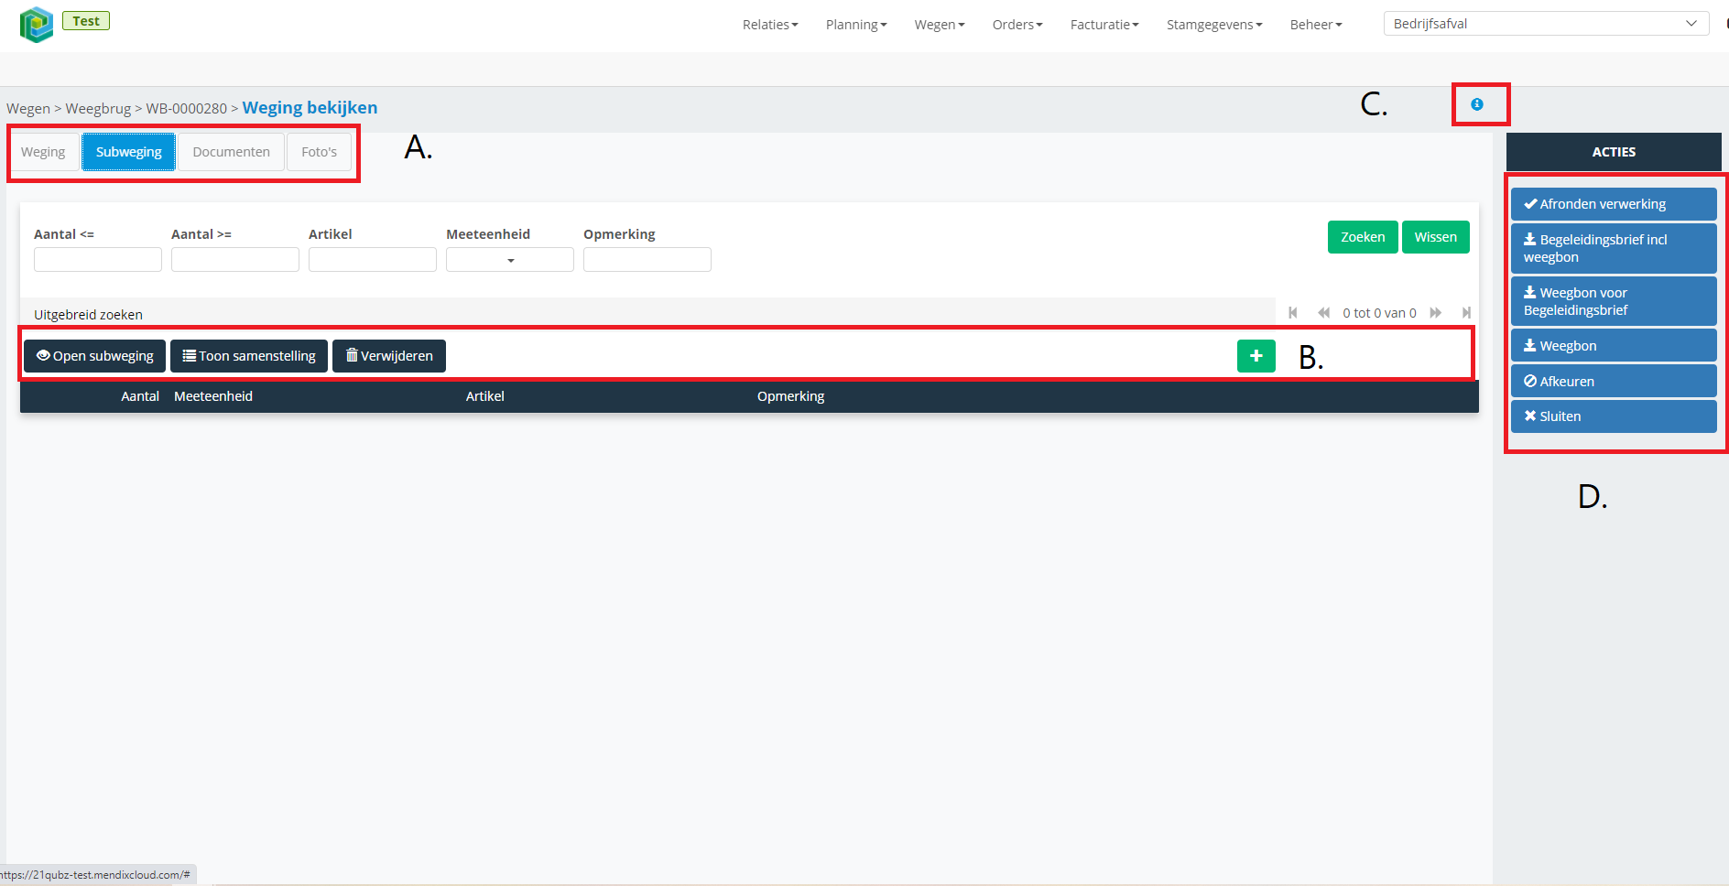
Task: Open the Stamgegevens menu
Action: [1214, 25]
